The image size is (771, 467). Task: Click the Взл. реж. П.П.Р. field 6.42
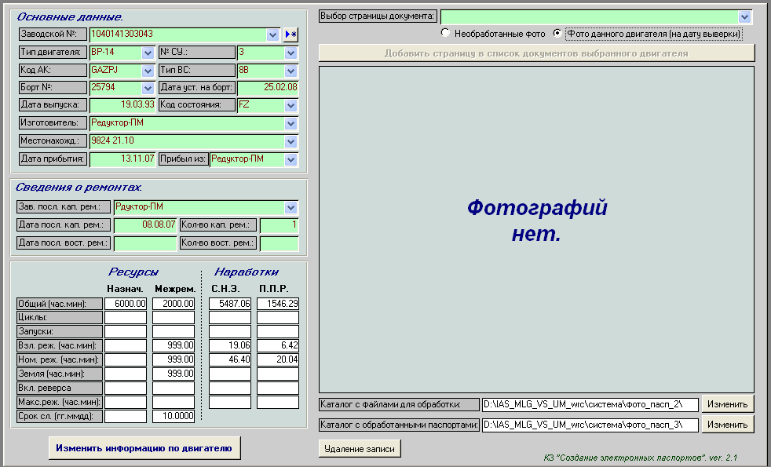278,345
